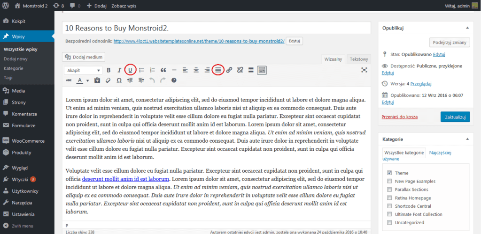Insert special character with omega icon
Image resolution: width=481 pixels, height=234 pixels.
coord(119,80)
